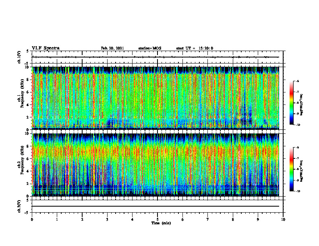Click the "-6" label on ch.2 color bar
This screenshot has height=246, width=319.
[x=297, y=148]
